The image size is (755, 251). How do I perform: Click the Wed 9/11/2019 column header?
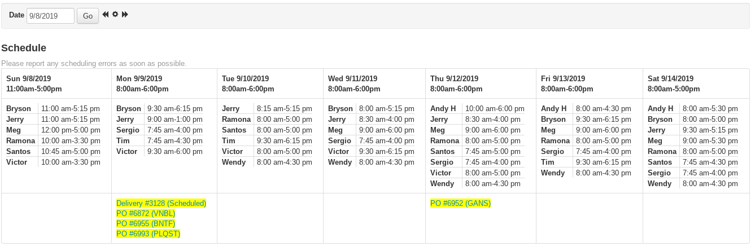352,78
